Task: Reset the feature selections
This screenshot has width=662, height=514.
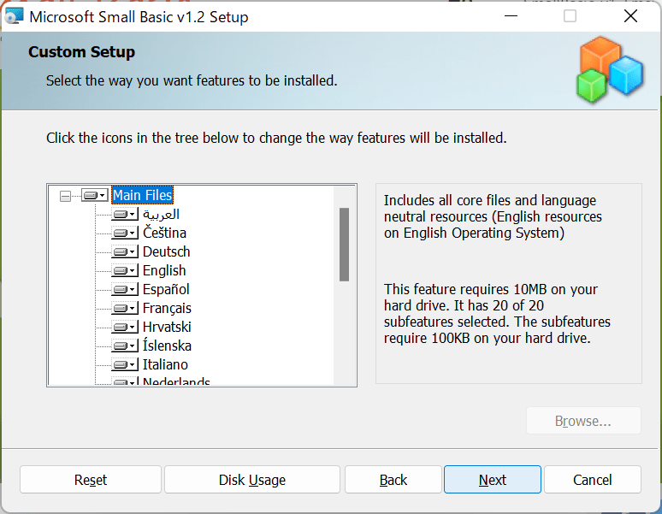Action: click(x=91, y=480)
